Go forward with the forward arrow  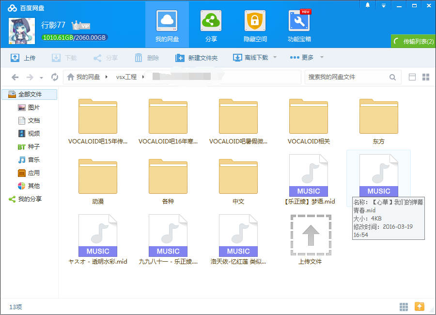30,77
